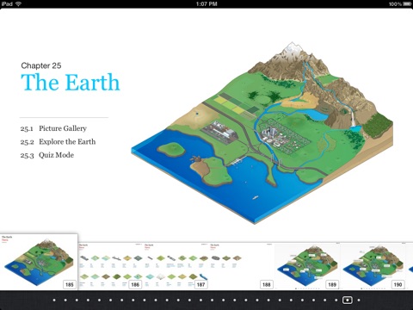The height and width of the screenshot is (310, 413).
Task: Select the page 186 thumbnail
Action: click(x=111, y=266)
